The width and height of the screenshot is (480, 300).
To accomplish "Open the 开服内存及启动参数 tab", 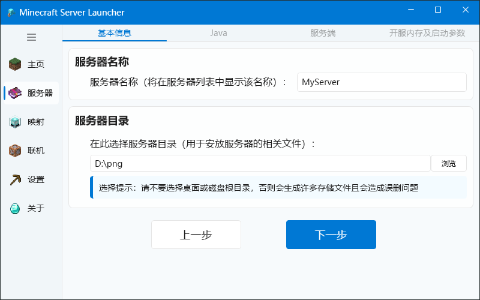I will (x=427, y=33).
